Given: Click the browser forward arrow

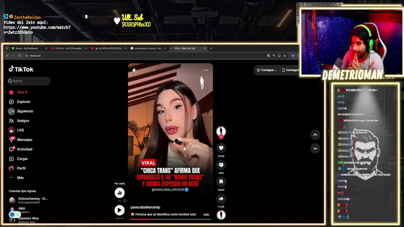Looking at the screenshot, I should [13, 55].
